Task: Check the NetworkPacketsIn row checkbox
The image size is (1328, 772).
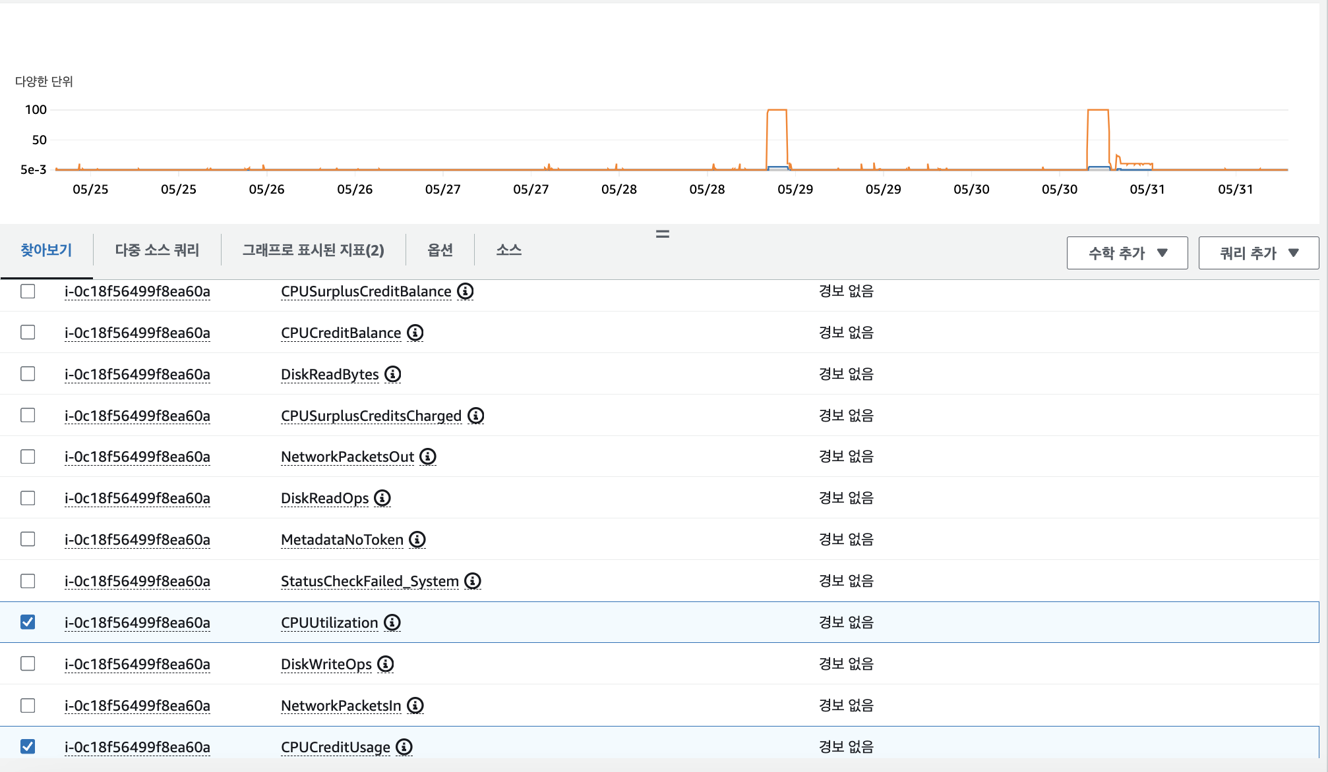Action: click(x=28, y=705)
